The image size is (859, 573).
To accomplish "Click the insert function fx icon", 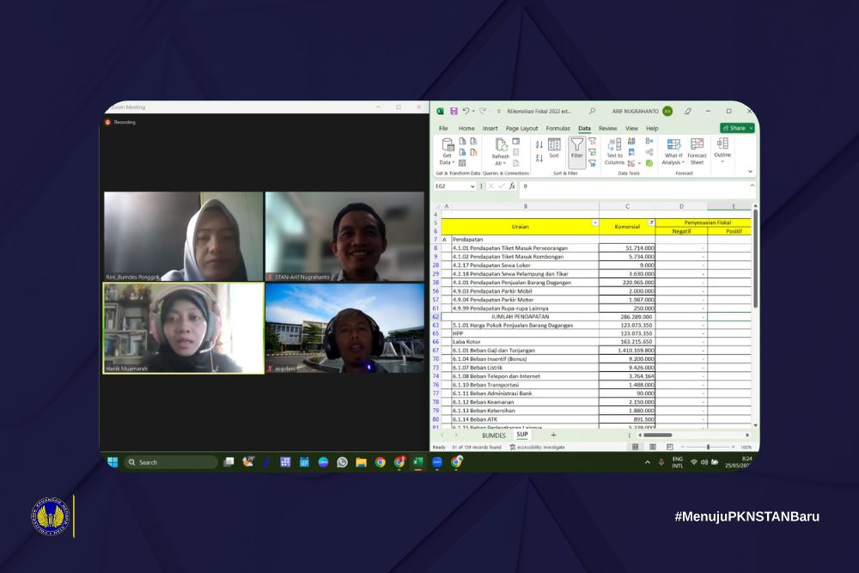I will tap(512, 186).
